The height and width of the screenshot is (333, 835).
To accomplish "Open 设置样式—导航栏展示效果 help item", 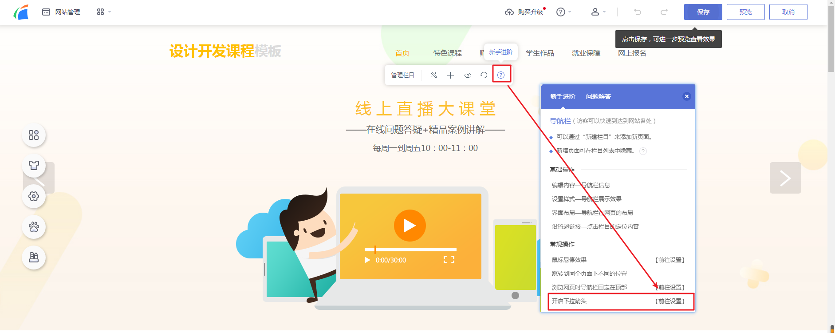I will [587, 199].
